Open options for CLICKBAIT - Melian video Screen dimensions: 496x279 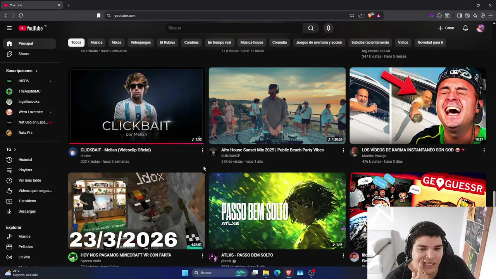[x=202, y=150]
